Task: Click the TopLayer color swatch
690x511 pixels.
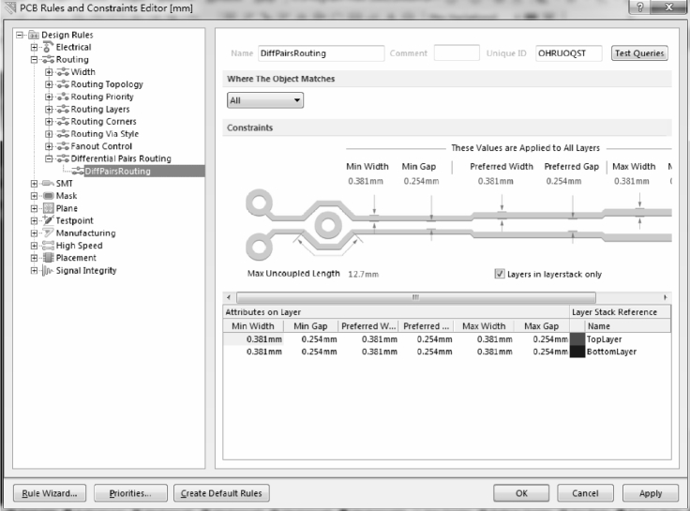Action: [x=577, y=339]
